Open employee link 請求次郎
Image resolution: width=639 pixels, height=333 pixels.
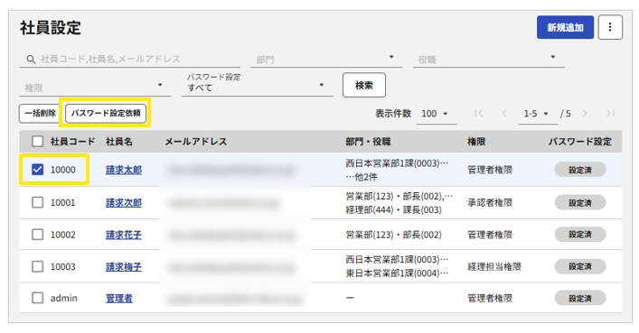(x=124, y=202)
